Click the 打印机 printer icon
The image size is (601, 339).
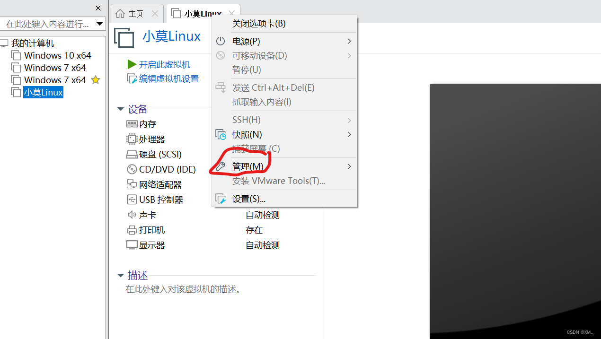tap(132, 230)
